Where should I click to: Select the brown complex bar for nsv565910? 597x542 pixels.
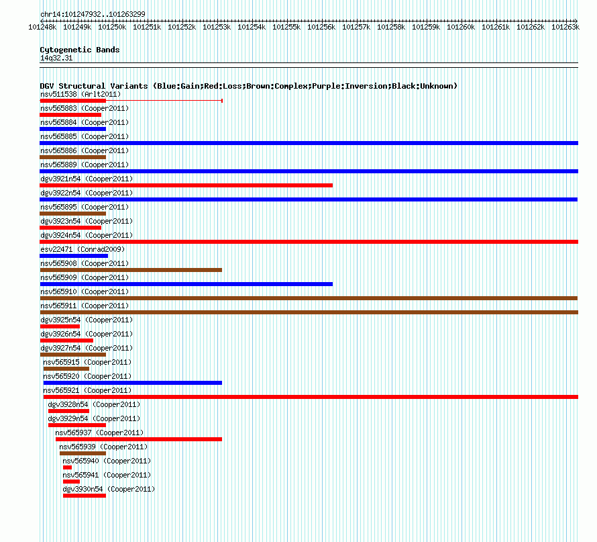click(x=309, y=298)
